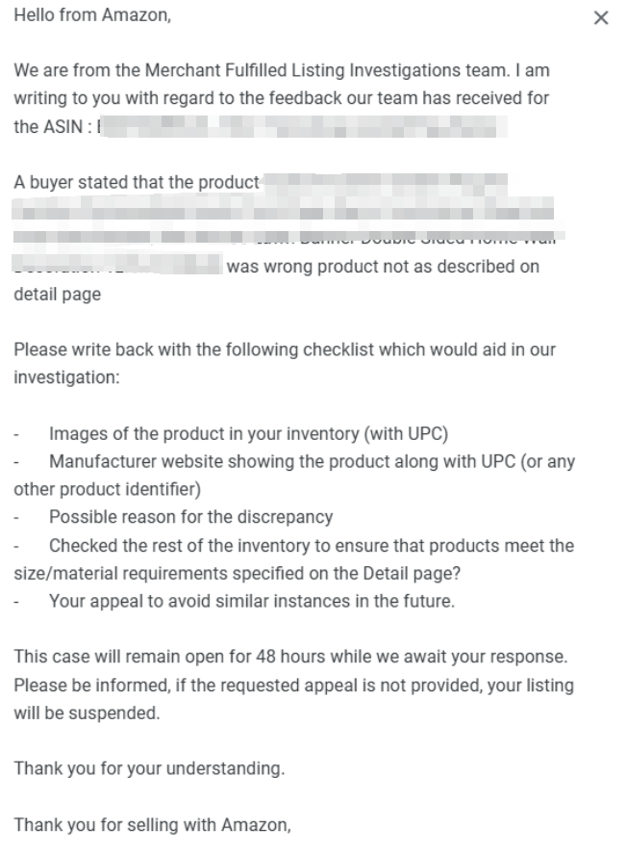This screenshot has height=855, width=626.
Task: Click the "This case will remain open for 48 hours" line
Action: [x=292, y=658]
